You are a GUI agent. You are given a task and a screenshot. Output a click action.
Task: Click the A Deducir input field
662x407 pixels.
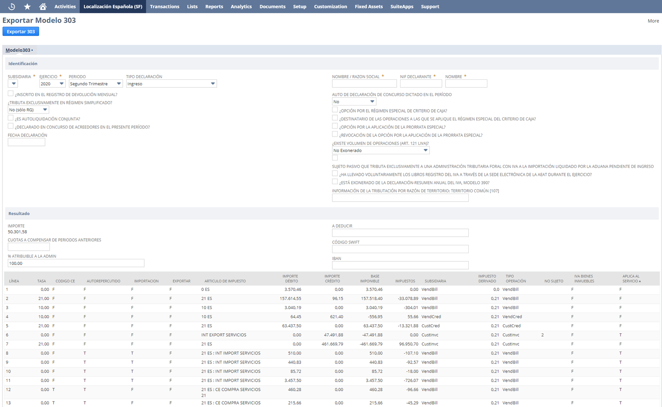click(400, 233)
